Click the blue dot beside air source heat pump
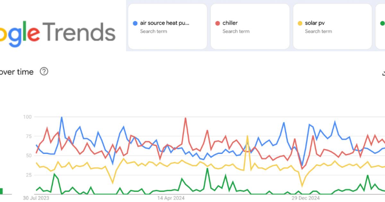The image size is (385, 202). [135, 23]
